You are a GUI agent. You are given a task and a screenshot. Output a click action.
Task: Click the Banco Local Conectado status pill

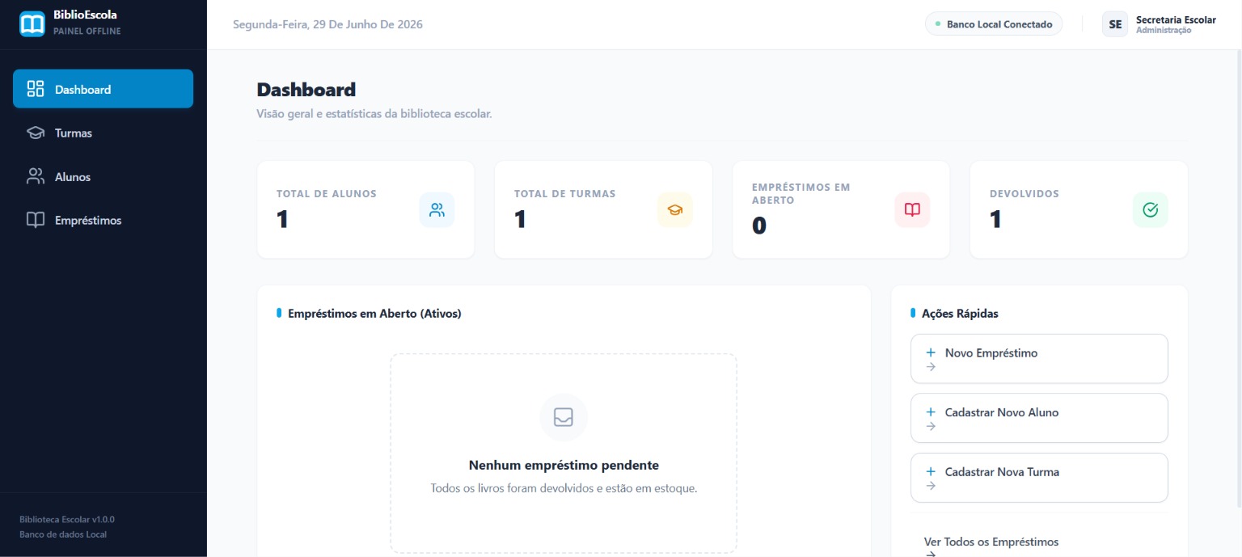[x=994, y=24]
